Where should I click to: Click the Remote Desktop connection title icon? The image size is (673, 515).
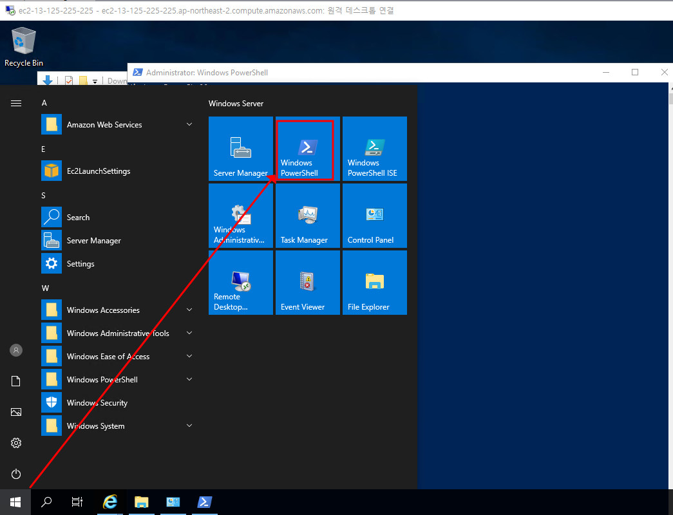click(x=10, y=10)
